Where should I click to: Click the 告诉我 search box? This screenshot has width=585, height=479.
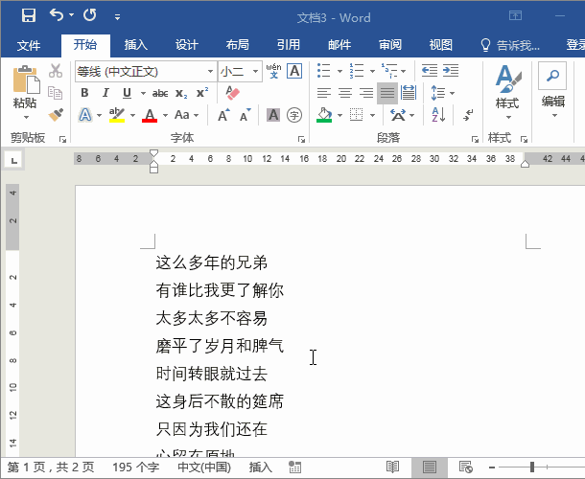pyautogui.click(x=510, y=45)
